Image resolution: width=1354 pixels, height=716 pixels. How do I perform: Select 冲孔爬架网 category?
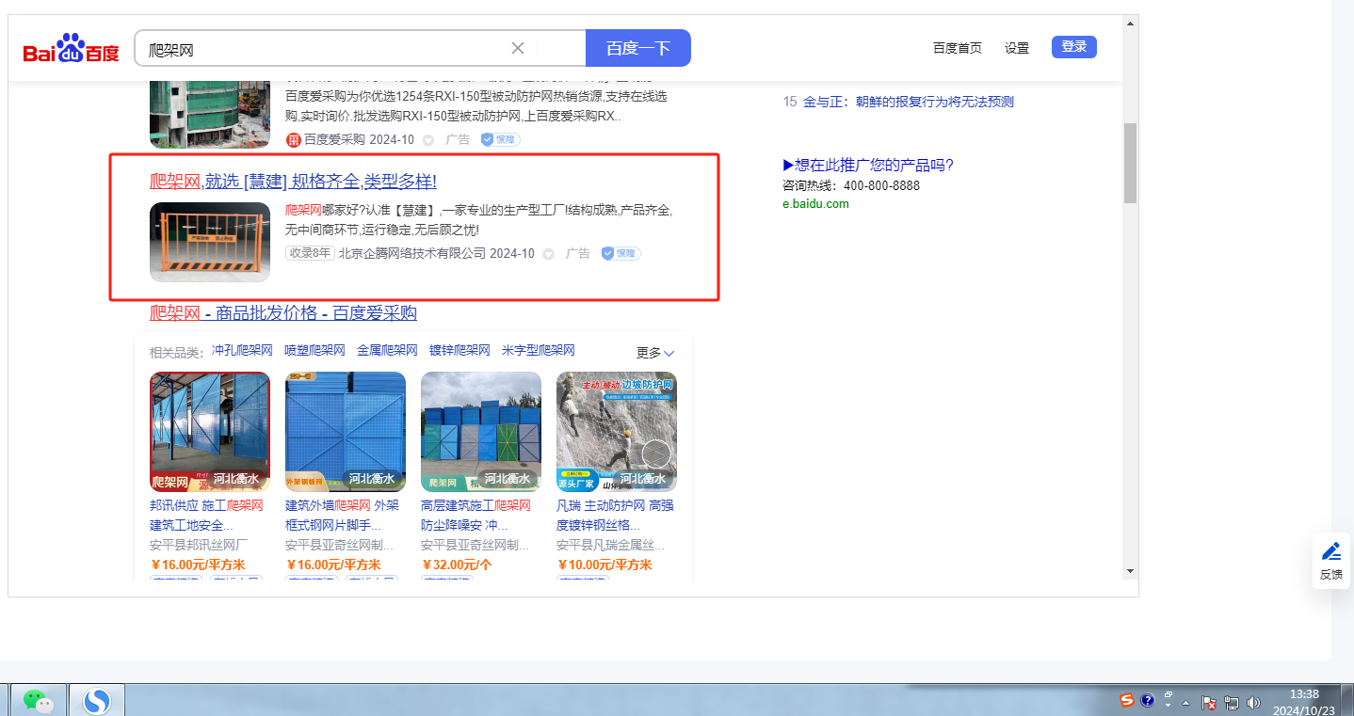pos(242,350)
